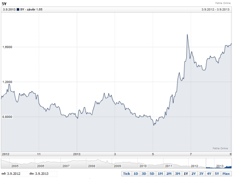The width and height of the screenshot is (233, 179).
Task: Select the 4Y time range
Action: click(x=209, y=174)
